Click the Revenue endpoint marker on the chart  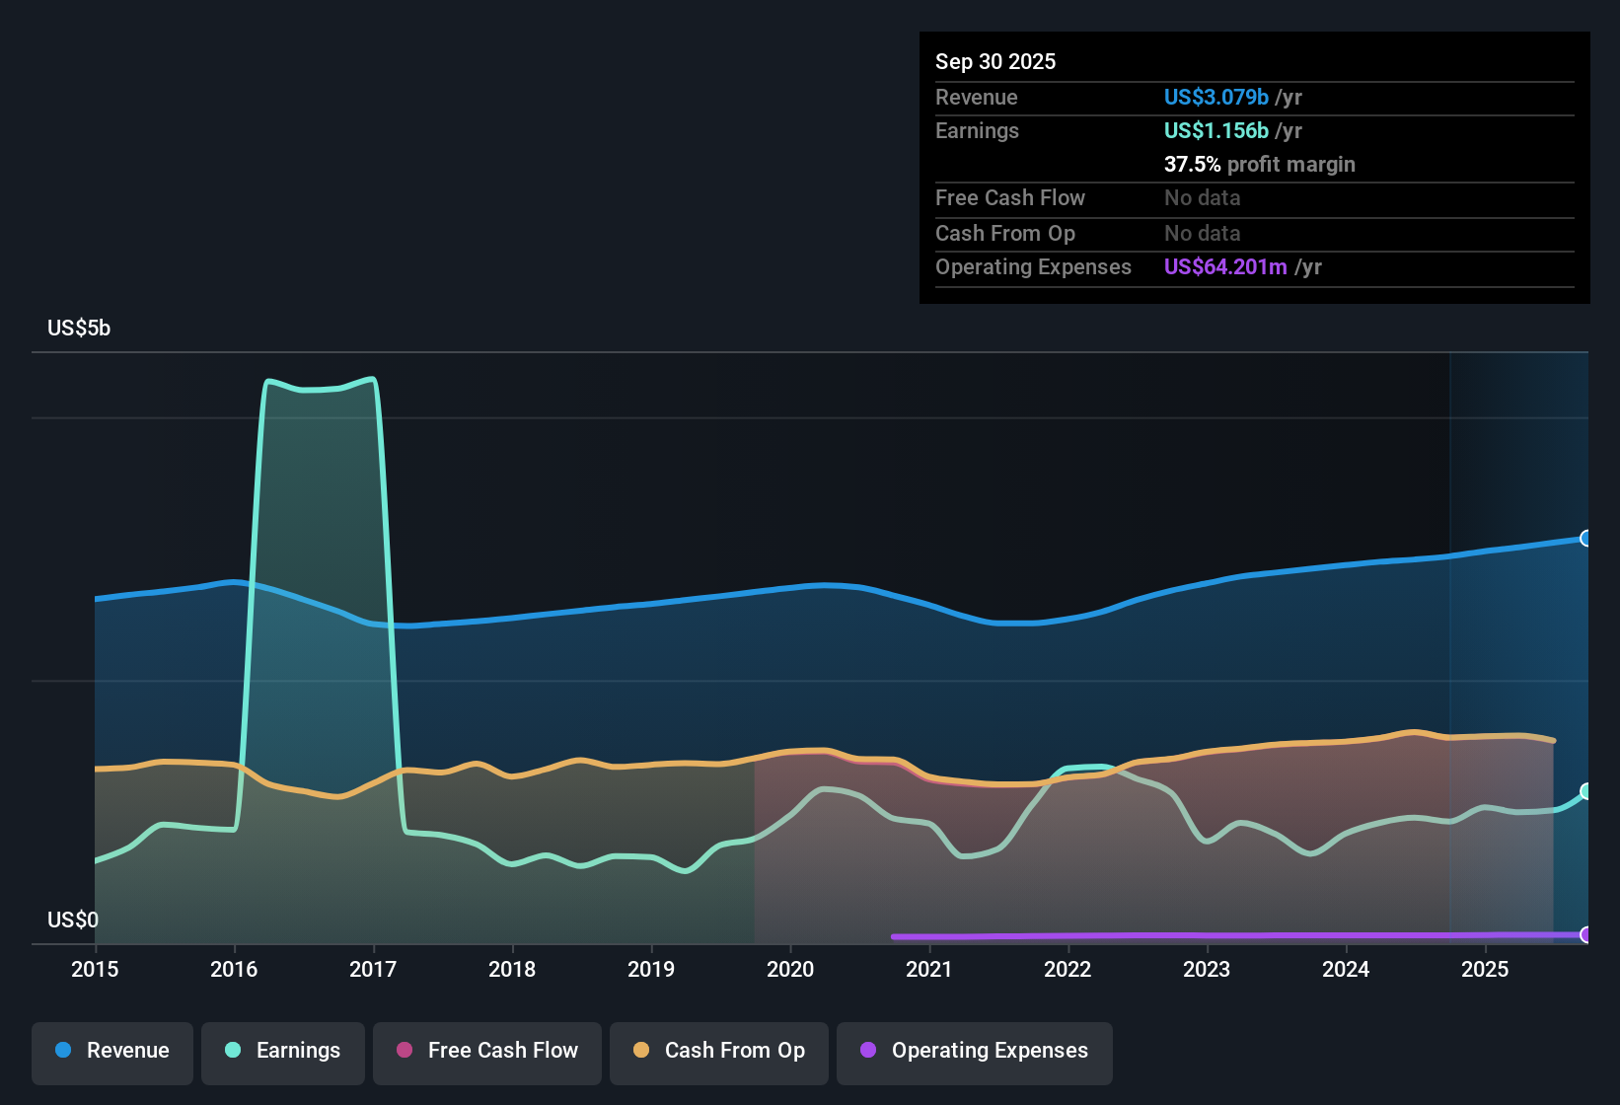(x=1586, y=538)
